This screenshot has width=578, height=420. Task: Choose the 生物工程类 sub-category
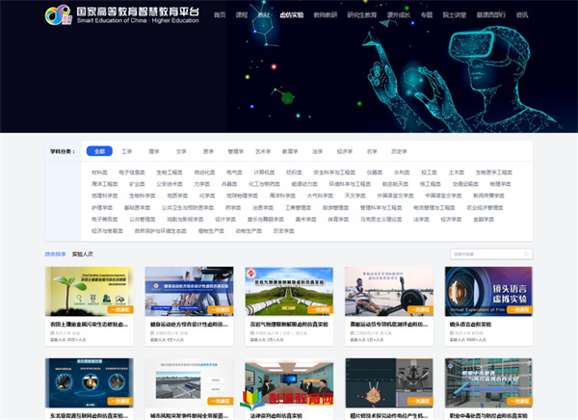[x=170, y=172]
